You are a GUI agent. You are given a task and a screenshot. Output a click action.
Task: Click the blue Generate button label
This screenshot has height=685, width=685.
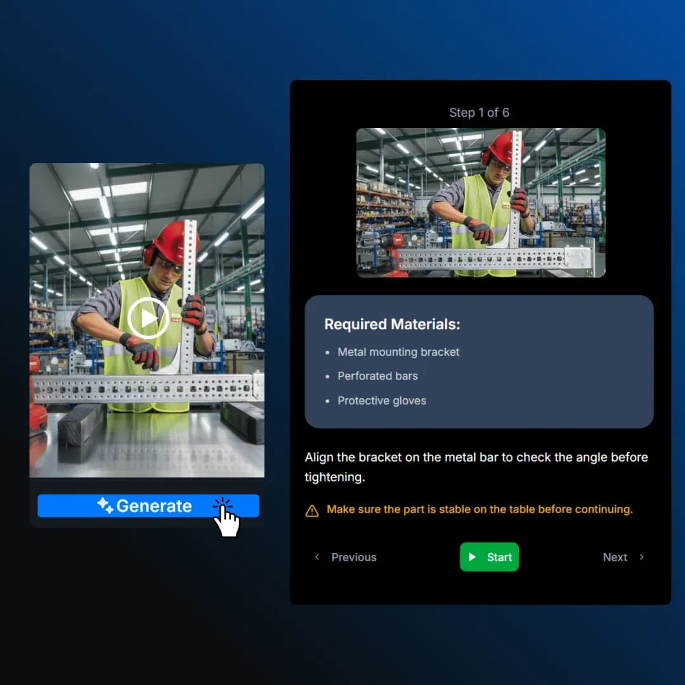(x=154, y=506)
